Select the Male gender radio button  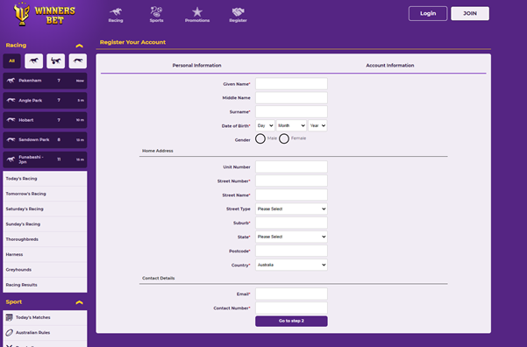coord(260,138)
